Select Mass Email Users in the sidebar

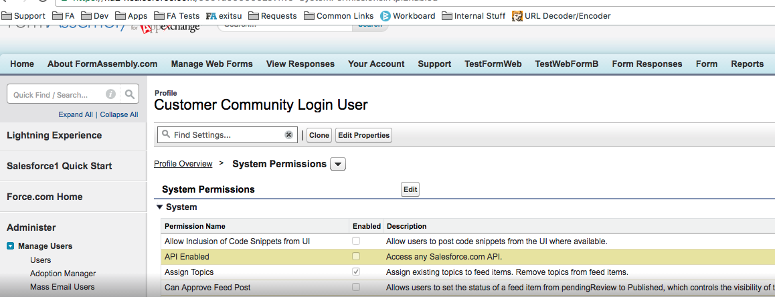pyautogui.click(x=62, y=286)
